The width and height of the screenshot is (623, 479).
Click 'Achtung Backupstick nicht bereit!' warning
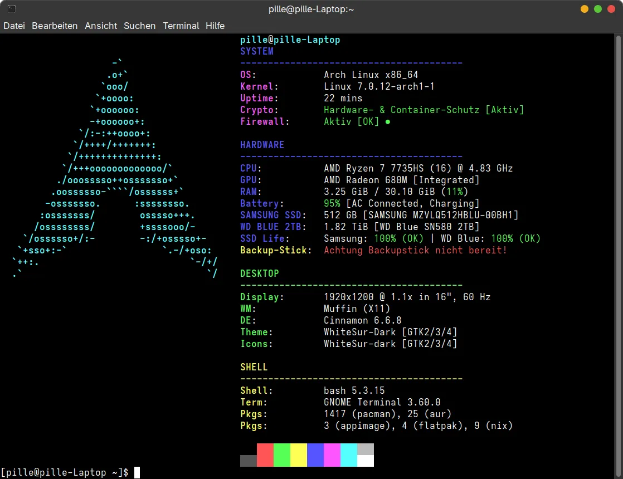415,250
